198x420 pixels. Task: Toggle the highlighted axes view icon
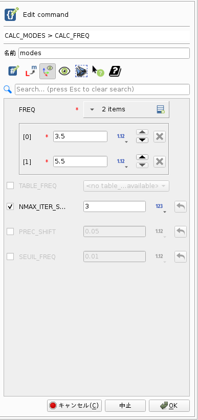click(48, 71)
